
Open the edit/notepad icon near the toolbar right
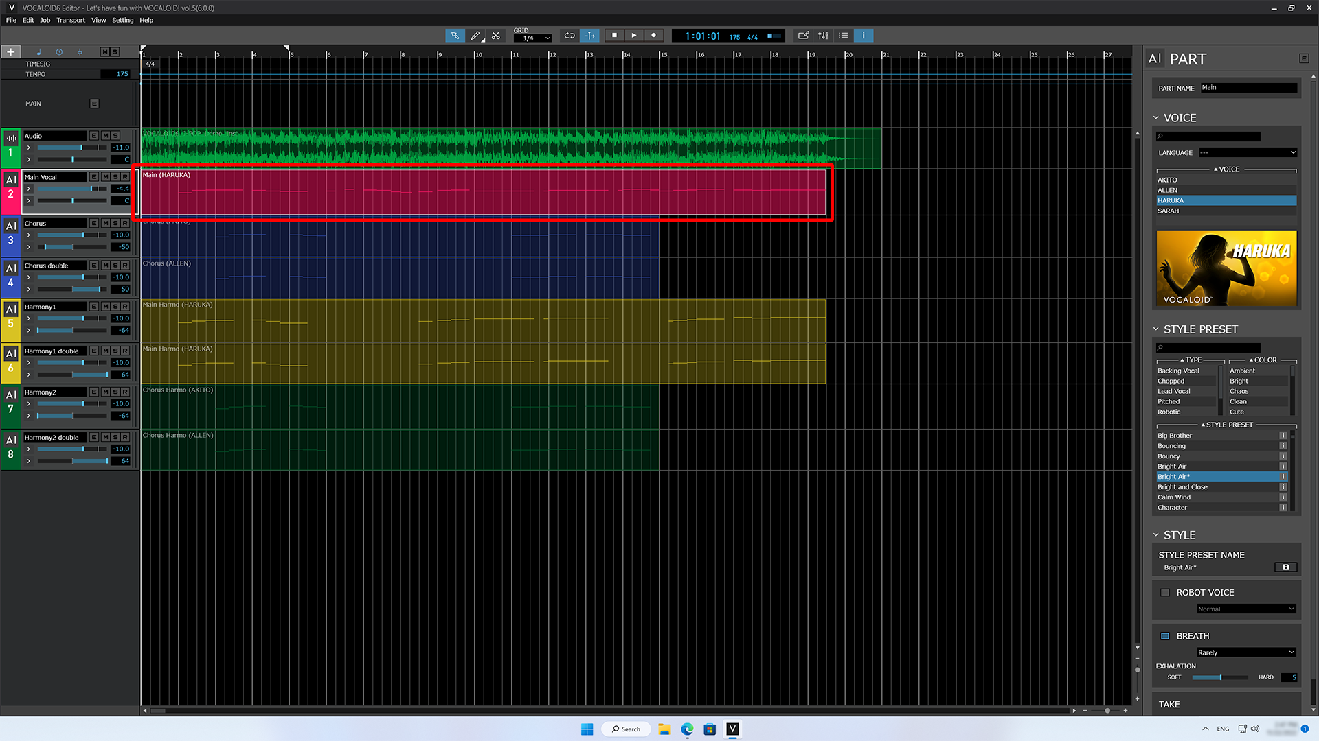point(803,35)
